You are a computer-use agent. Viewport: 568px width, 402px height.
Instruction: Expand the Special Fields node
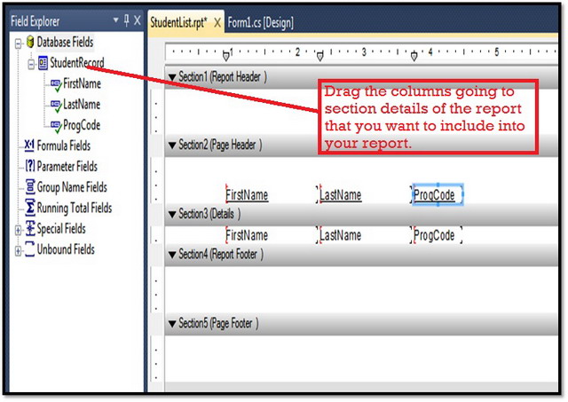coord(18,230)
